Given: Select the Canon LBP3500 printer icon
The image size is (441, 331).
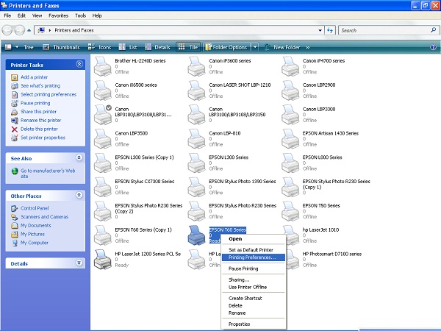Looking at the screenshot, I should point(102,139).
